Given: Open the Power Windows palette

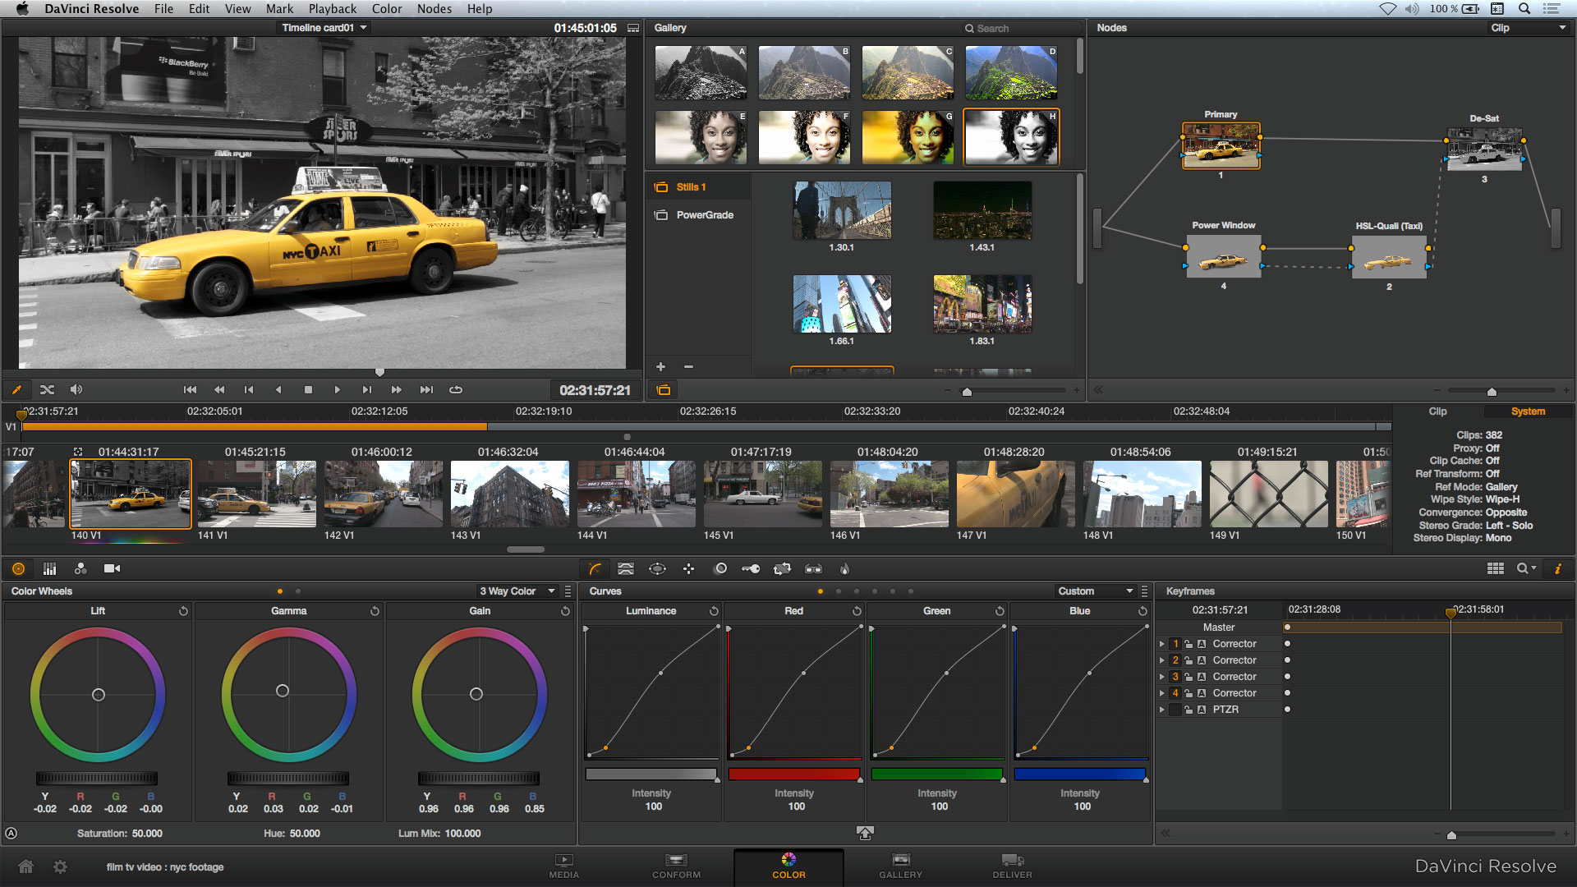Looking at the screenshot, I should (x=656, y=568).
